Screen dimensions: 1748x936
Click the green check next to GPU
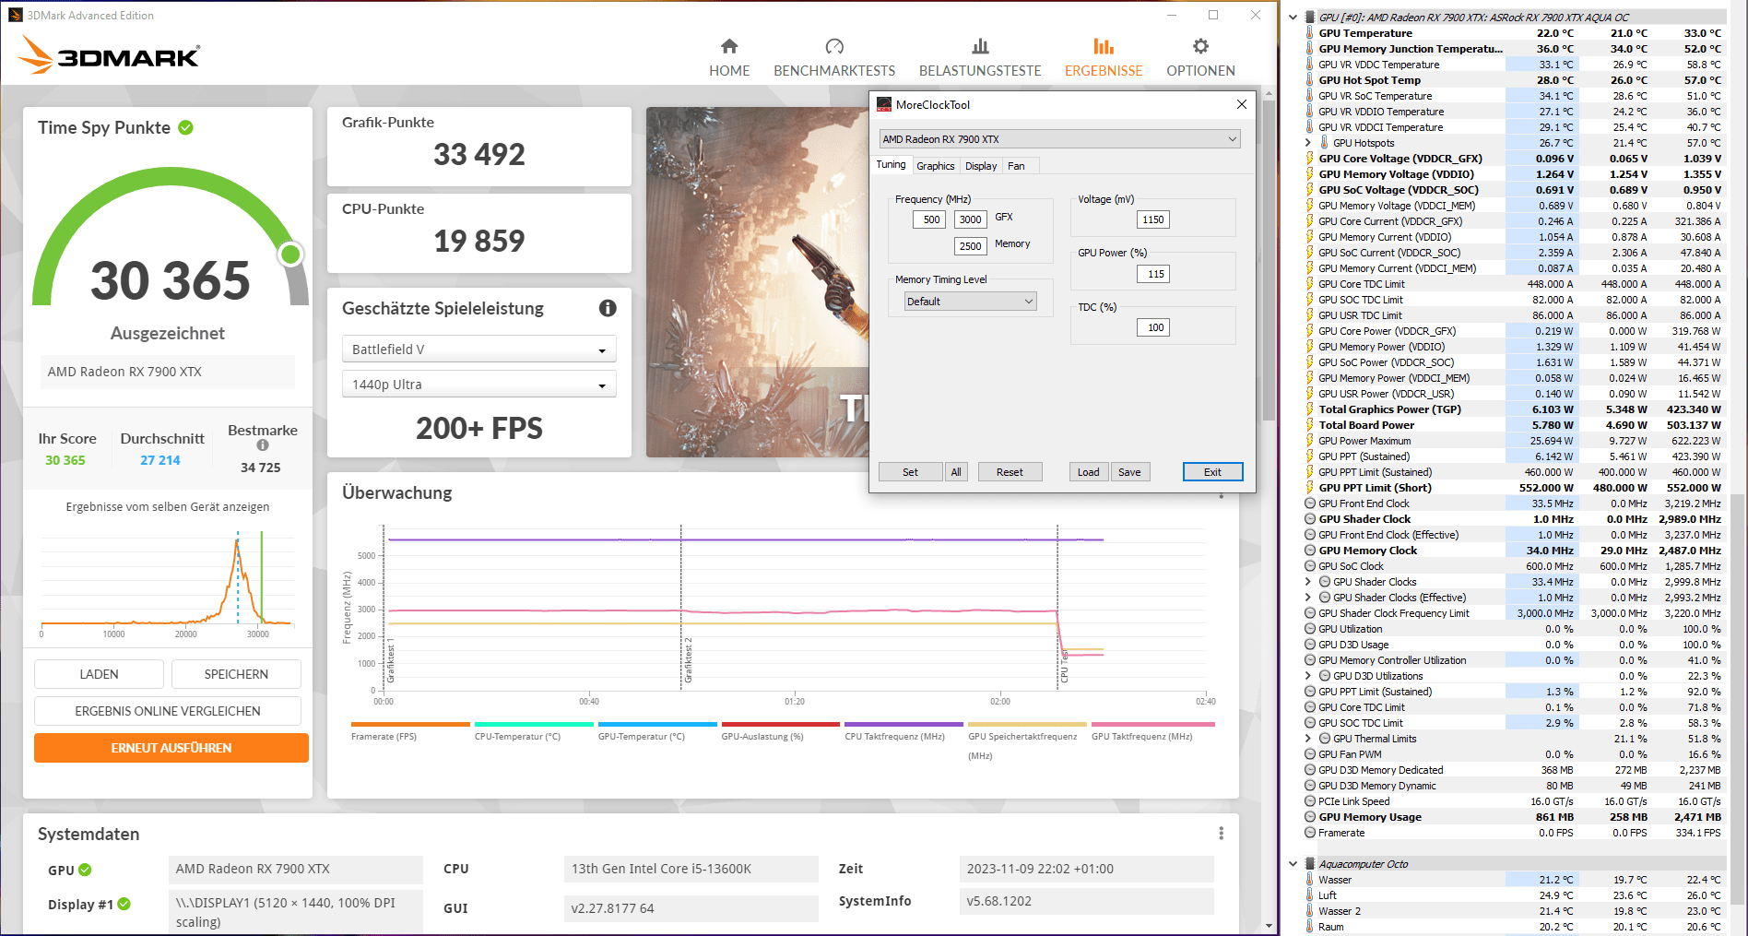pyautogui.click(x=85, y=870)
